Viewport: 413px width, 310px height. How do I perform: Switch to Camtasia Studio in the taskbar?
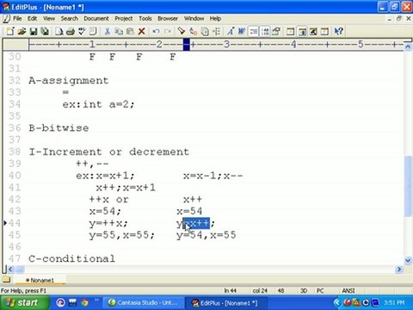[x=144, y=303]
